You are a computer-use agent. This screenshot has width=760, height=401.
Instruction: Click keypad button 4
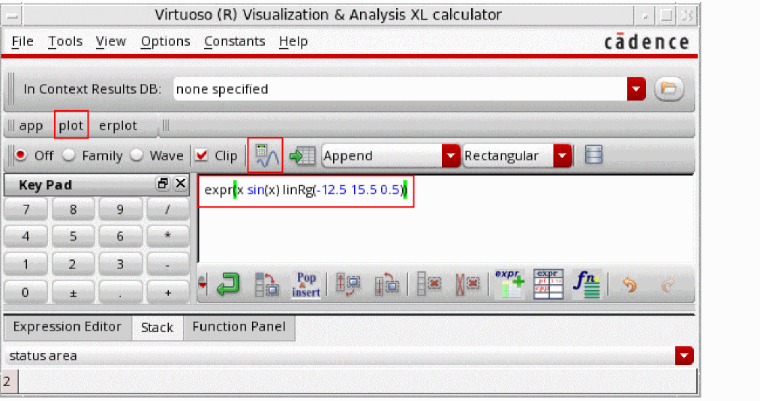26,236
